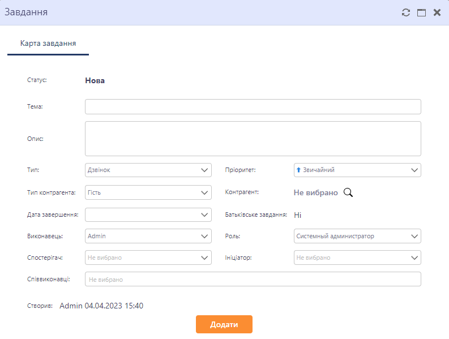This screenshot has height=339, width=449.
Task: Click into the Опис text area
Action: tap(253, 138)
